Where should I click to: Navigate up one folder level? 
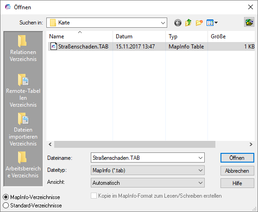tap(188, 23)
